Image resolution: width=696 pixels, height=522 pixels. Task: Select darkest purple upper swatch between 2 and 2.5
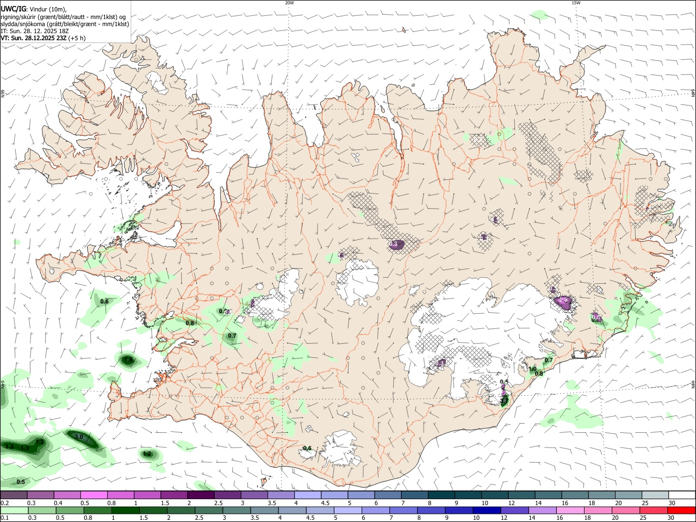point(201,495)
